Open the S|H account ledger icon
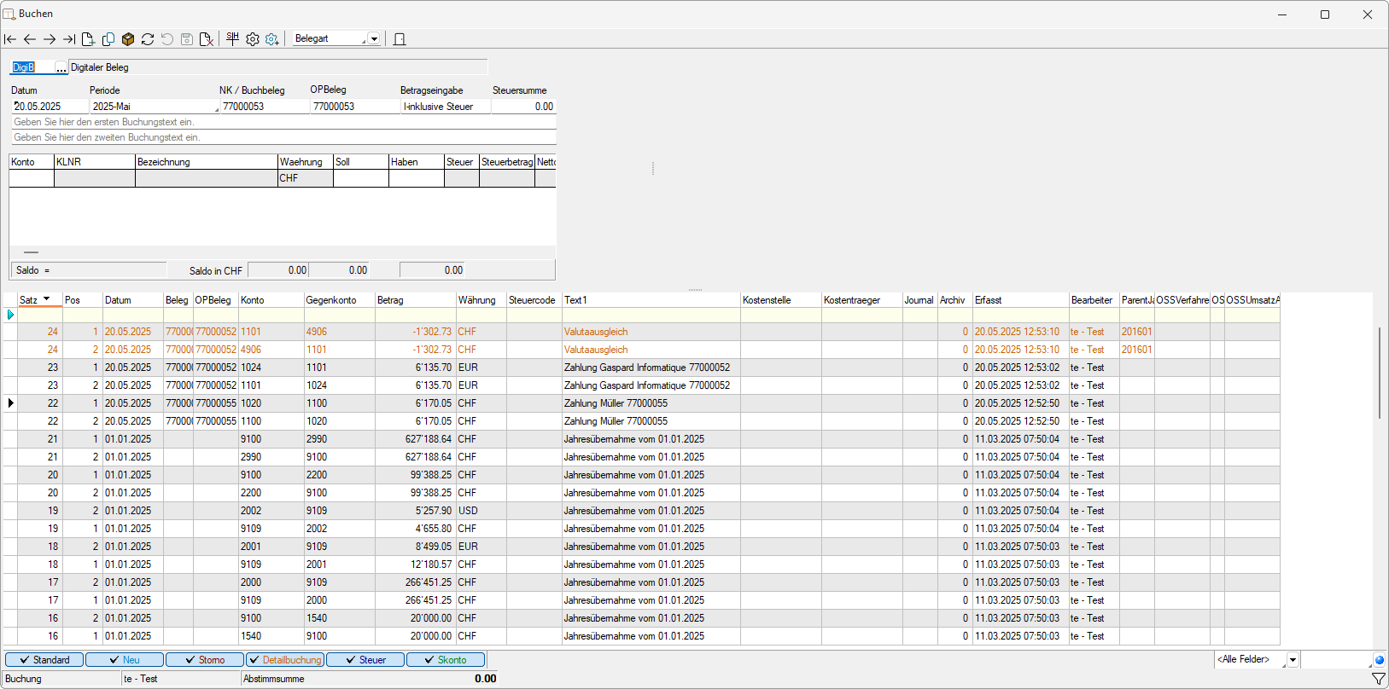 click(x=232, y=38)
